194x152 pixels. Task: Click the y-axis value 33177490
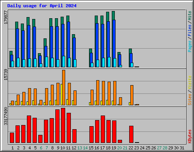pos(6,116)
